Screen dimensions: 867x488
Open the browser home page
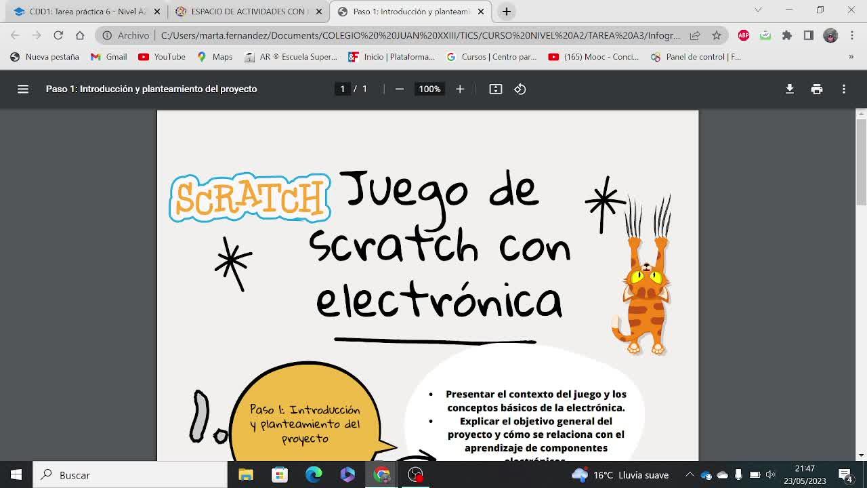coord(80,35)
